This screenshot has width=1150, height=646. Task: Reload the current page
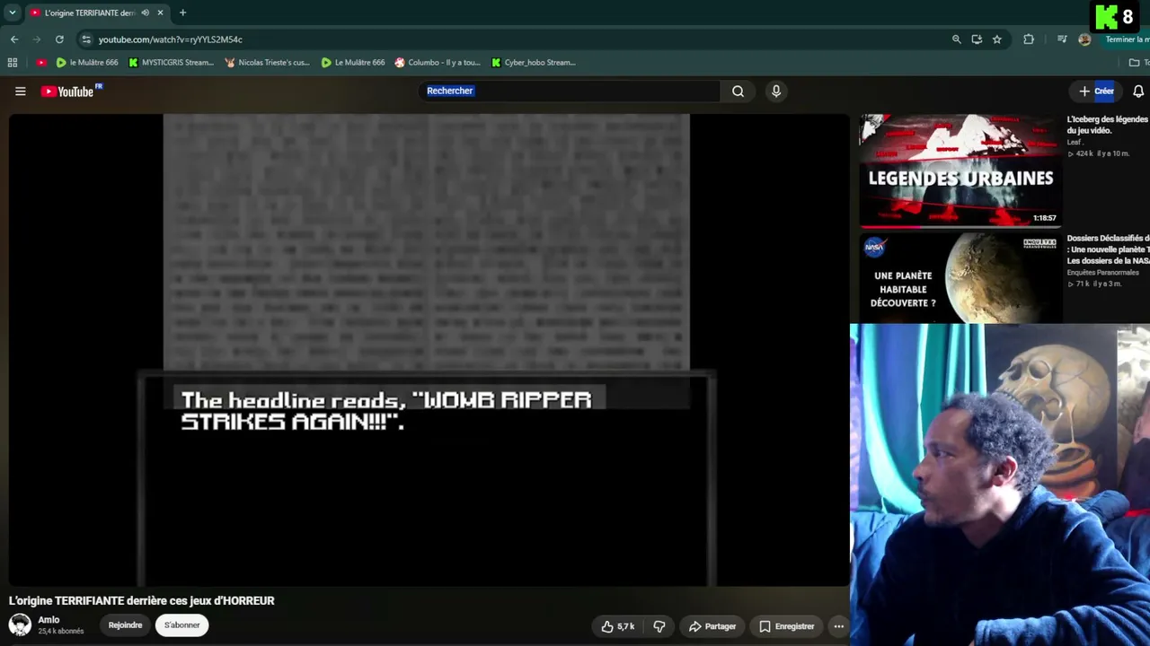coord(59,39)
